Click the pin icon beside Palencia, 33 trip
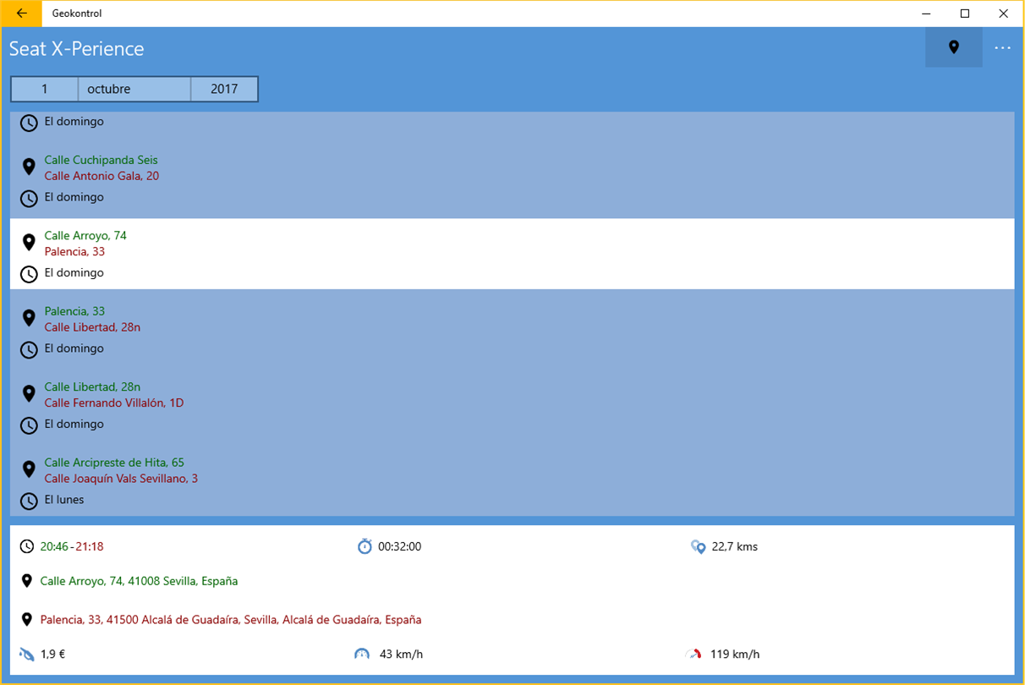The width and height of the screenshot is (1025, 685). [29, 318]
